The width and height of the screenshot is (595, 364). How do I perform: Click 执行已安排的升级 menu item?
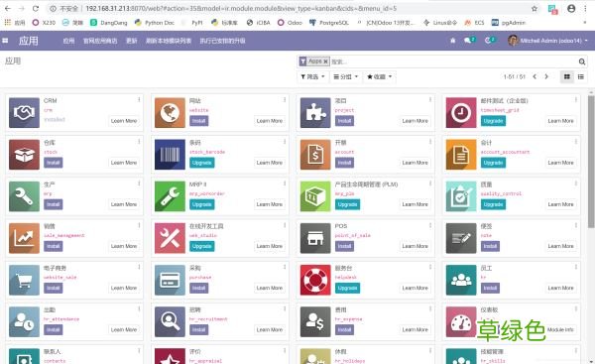point(223,41)
